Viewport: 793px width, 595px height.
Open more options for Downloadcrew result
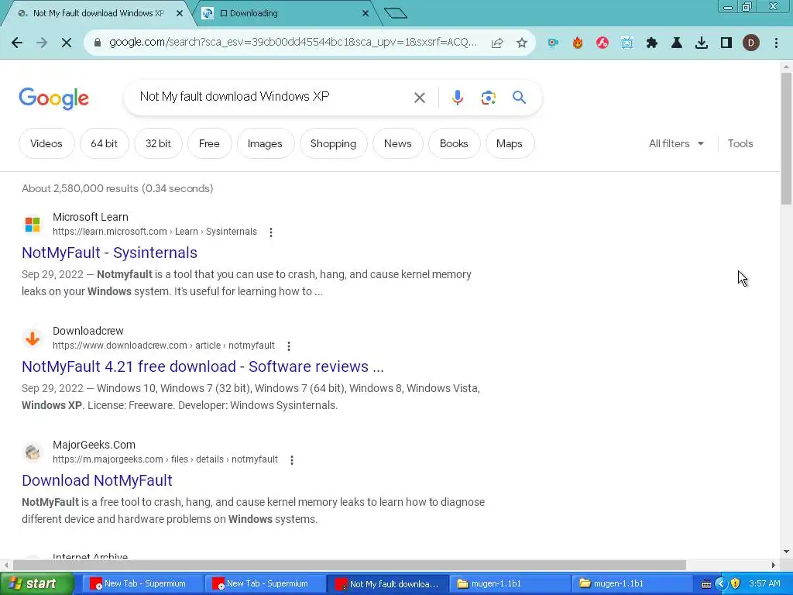pos(289,346)
